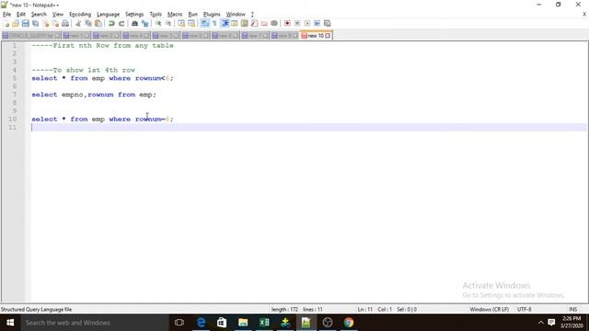Zoom in using the toolbar icon
The image size is (589, 331).
pos(158,23)
